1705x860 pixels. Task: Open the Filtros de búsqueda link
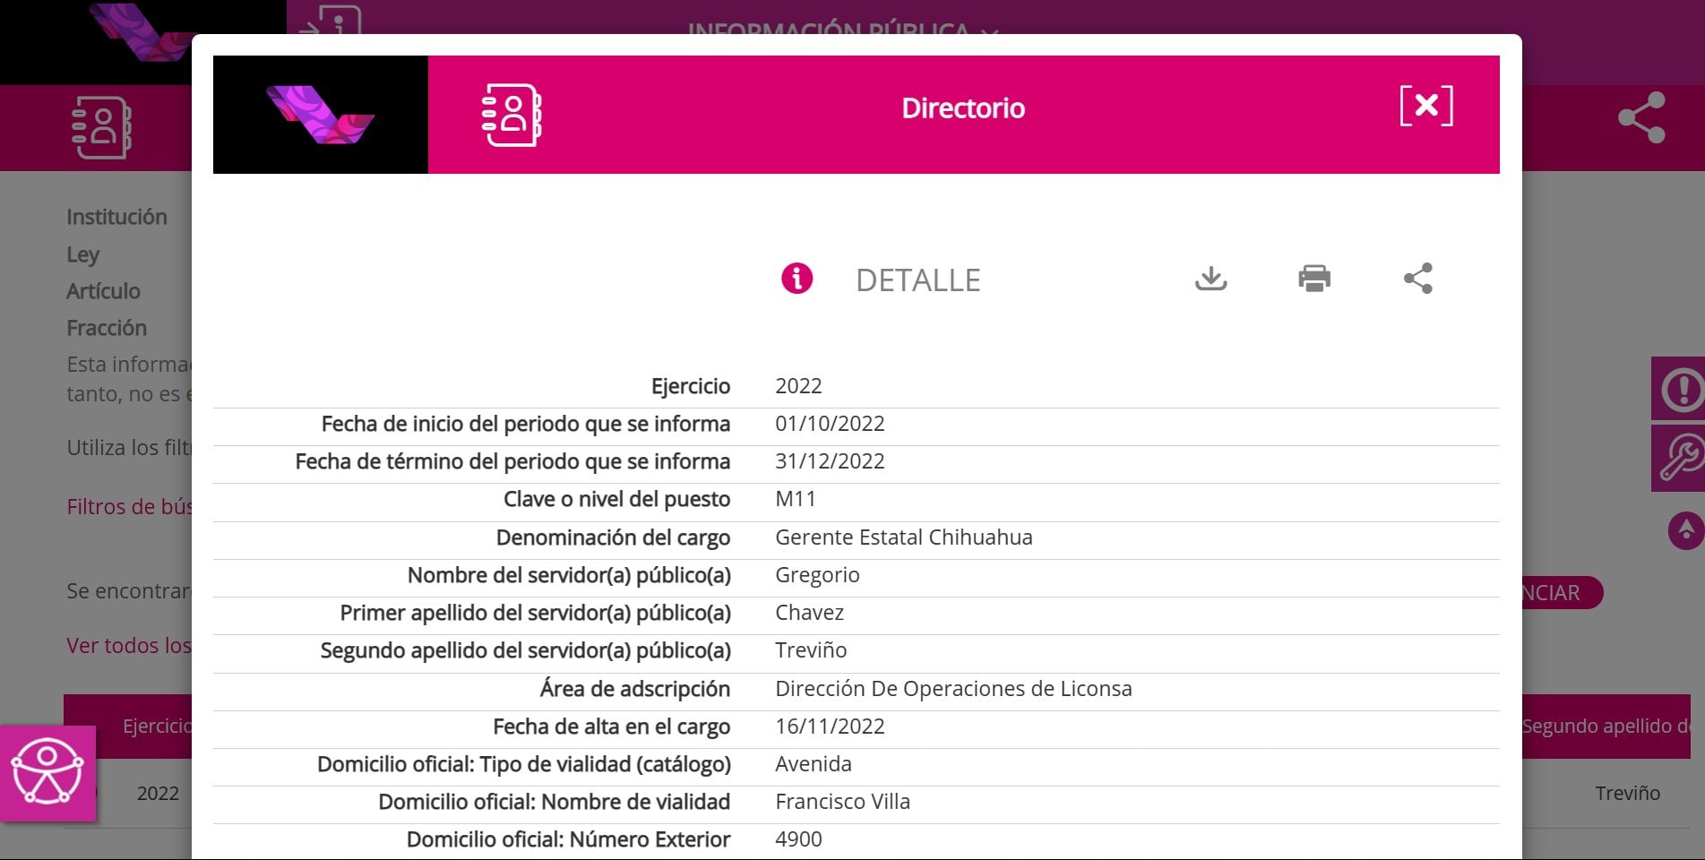pyautogui.click(x=129, y=507)
